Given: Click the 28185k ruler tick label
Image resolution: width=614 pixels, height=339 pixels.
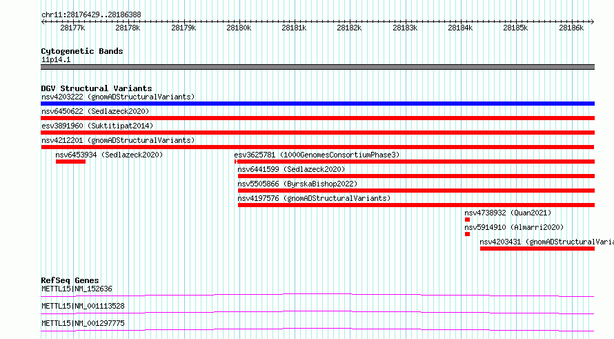Looking at the screenshot, I should [516, 28].
